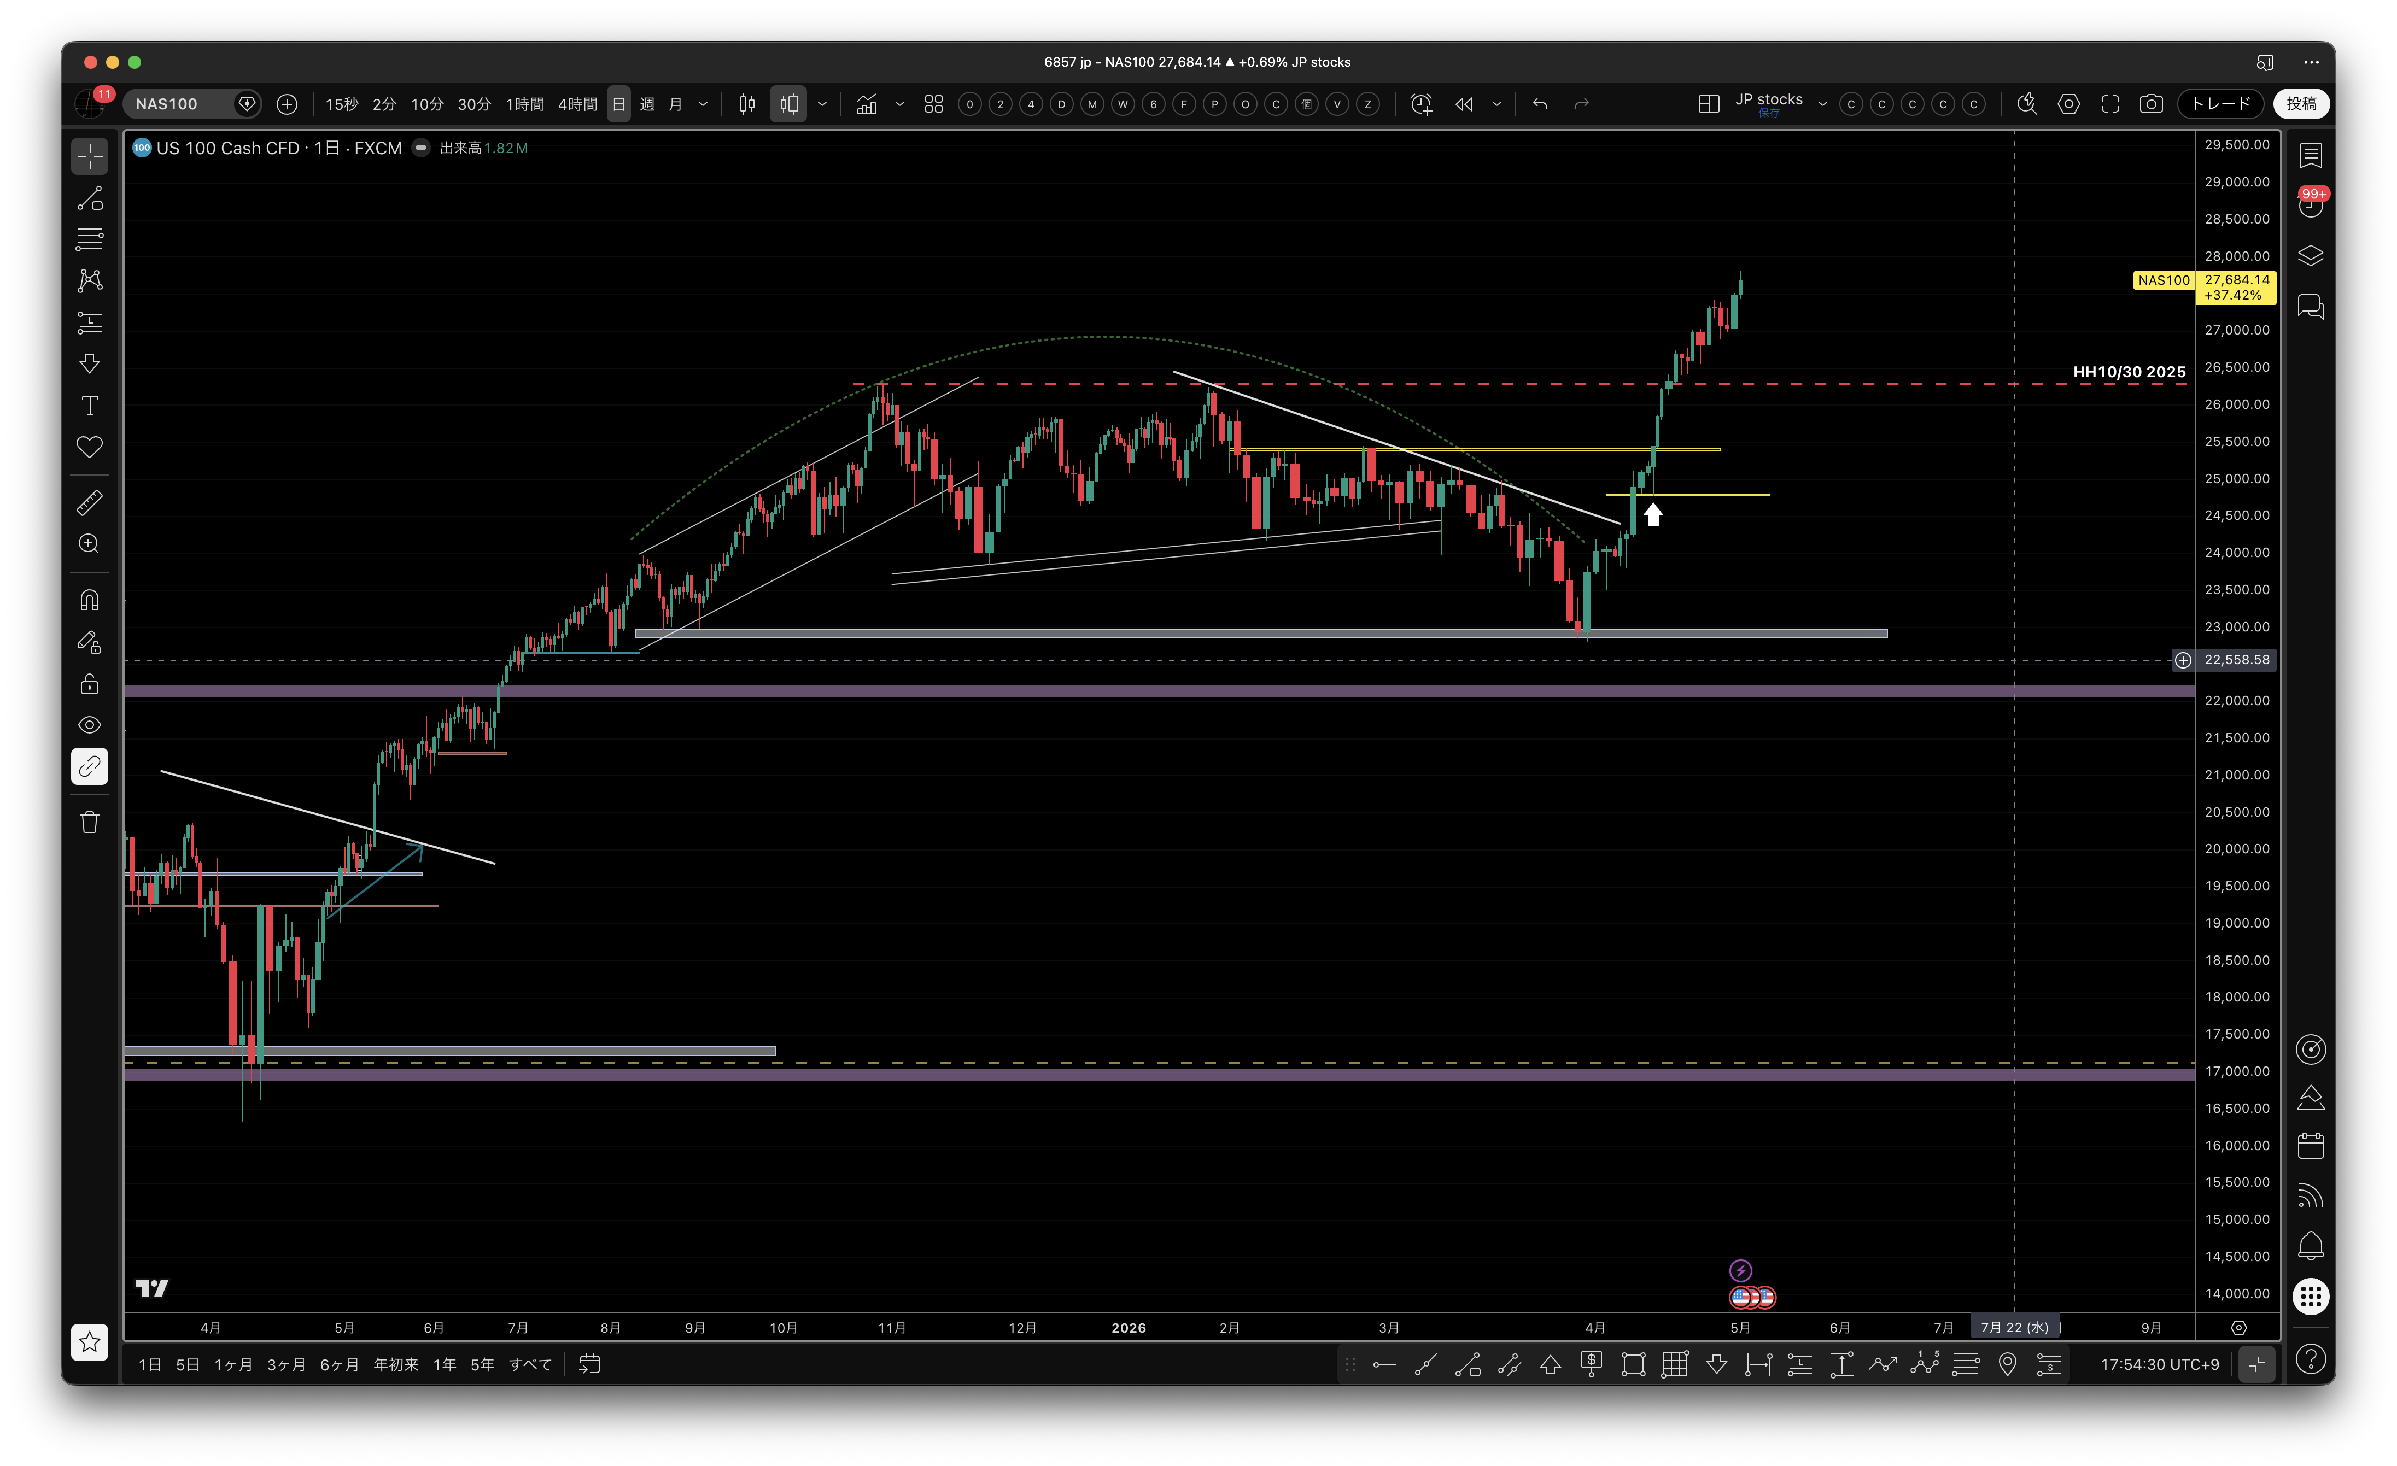The width and height of the screenshot is (2397, 1466).
Task: Open quick search lightning icon
Action: click(2026, 104)
